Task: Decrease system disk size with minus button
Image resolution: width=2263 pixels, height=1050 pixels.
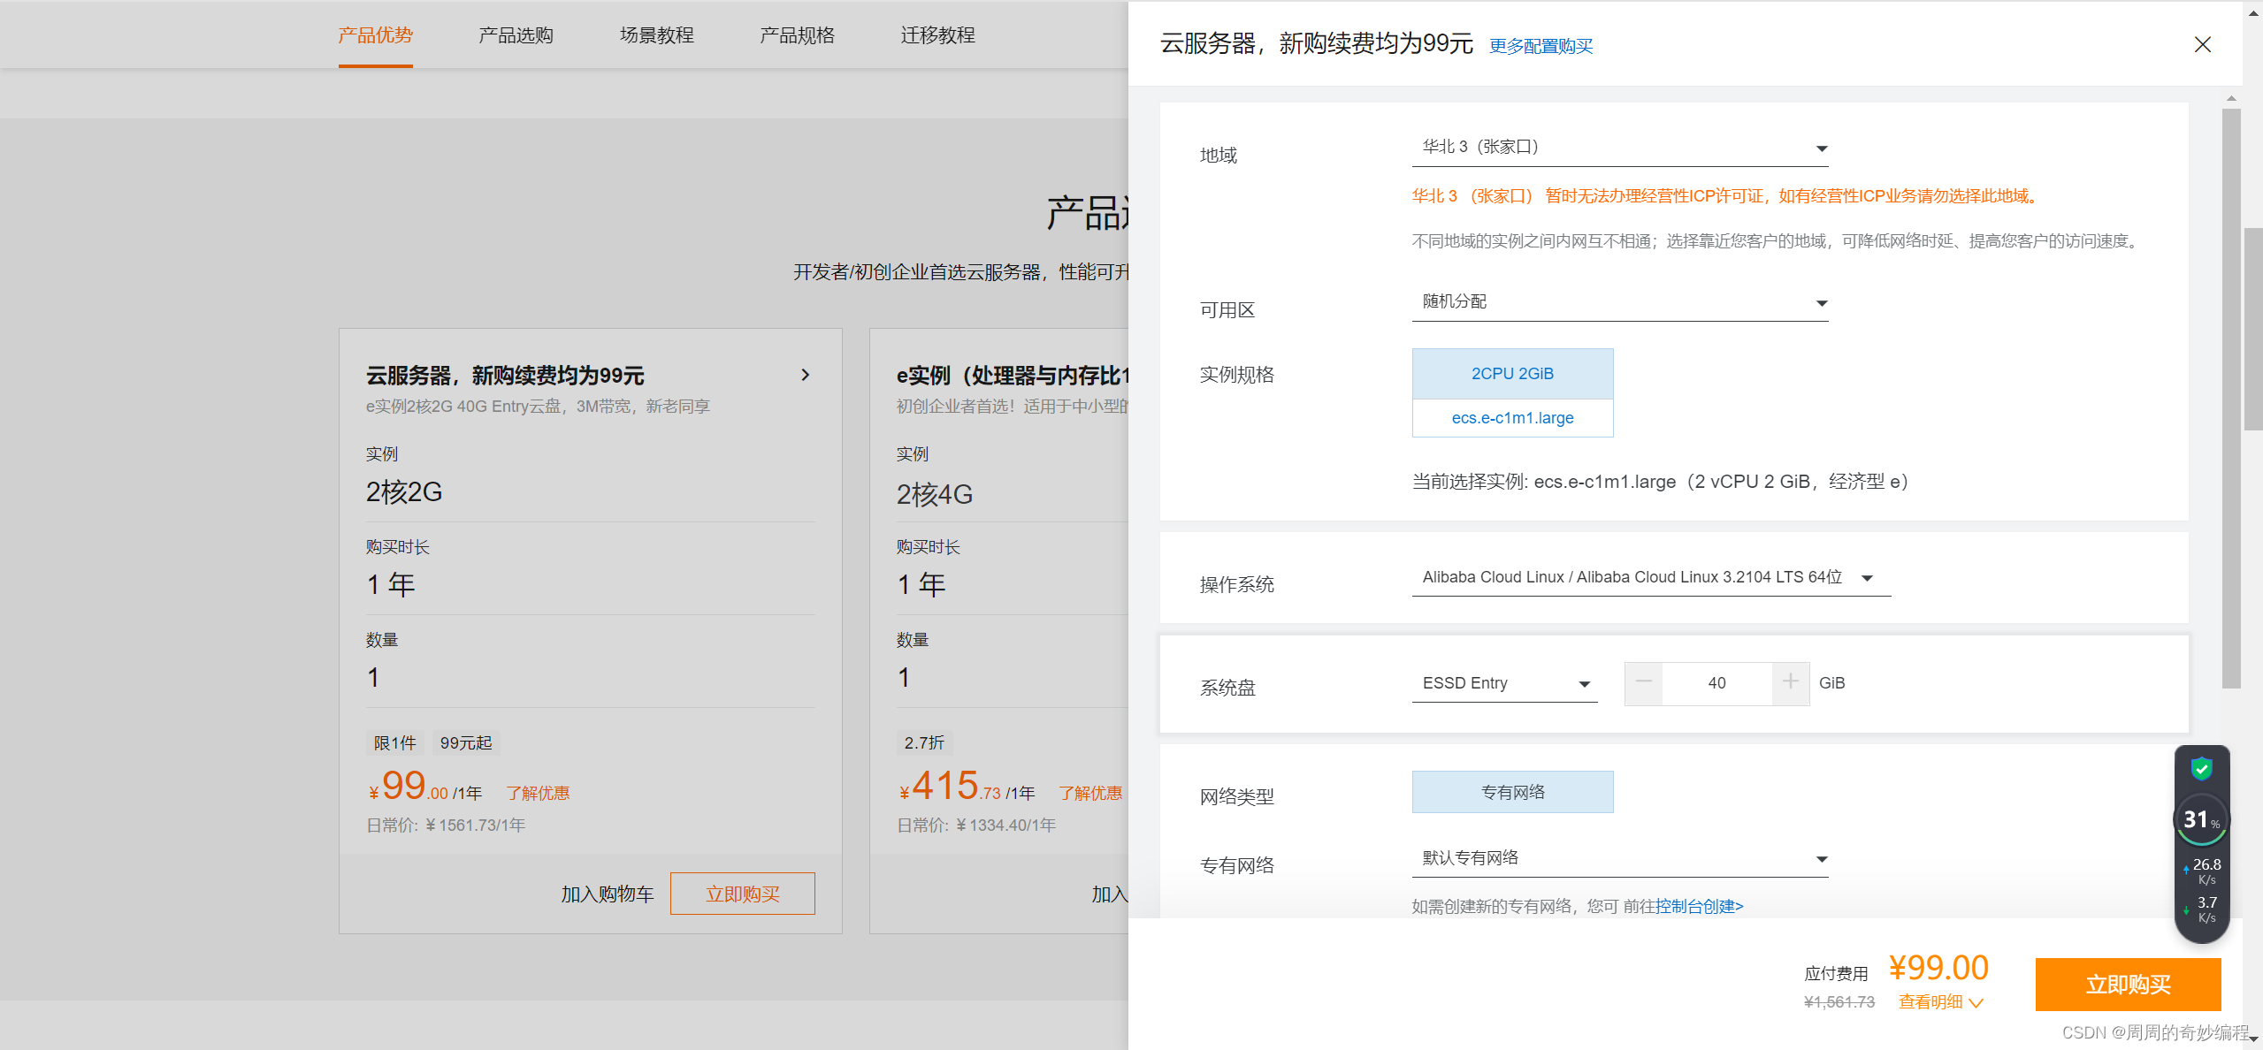Action: click(1644, 682)
